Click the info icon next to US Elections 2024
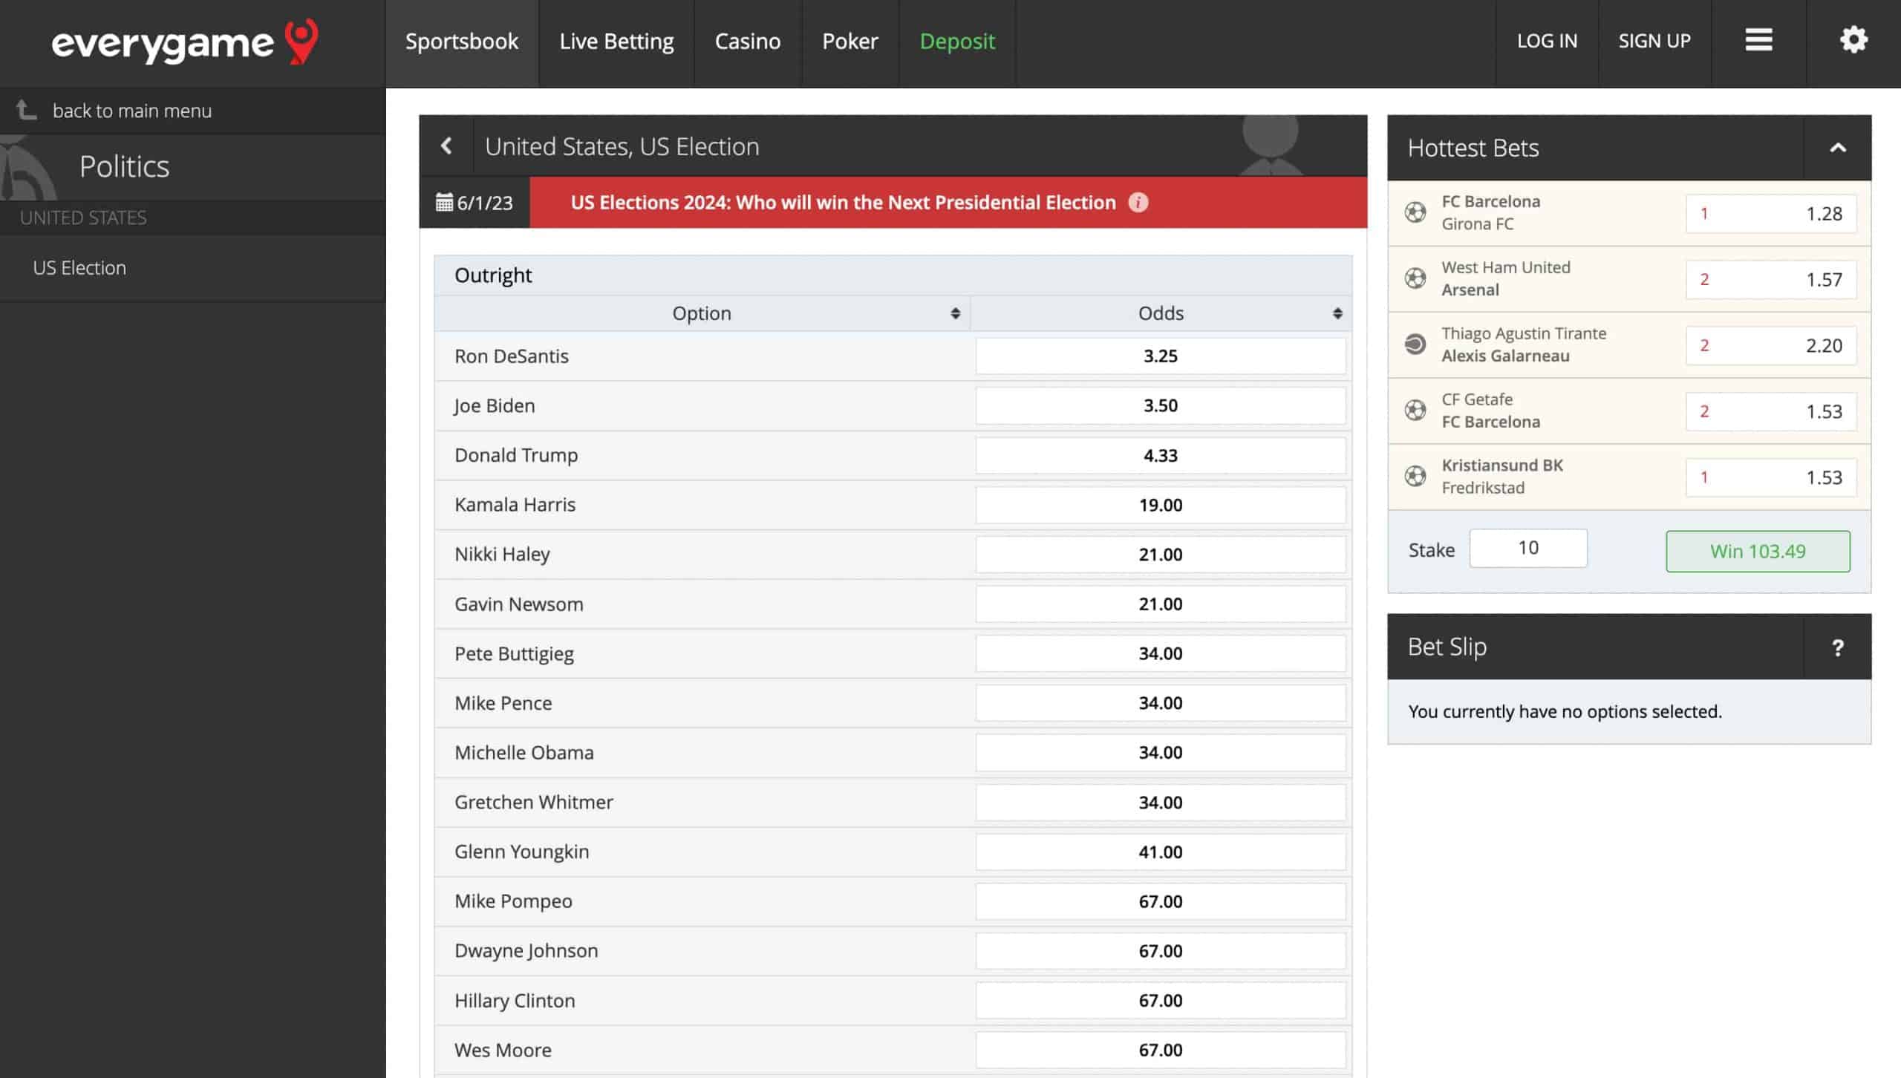The width and height of the screenshot is (1901, 1078). [1137, 202]
